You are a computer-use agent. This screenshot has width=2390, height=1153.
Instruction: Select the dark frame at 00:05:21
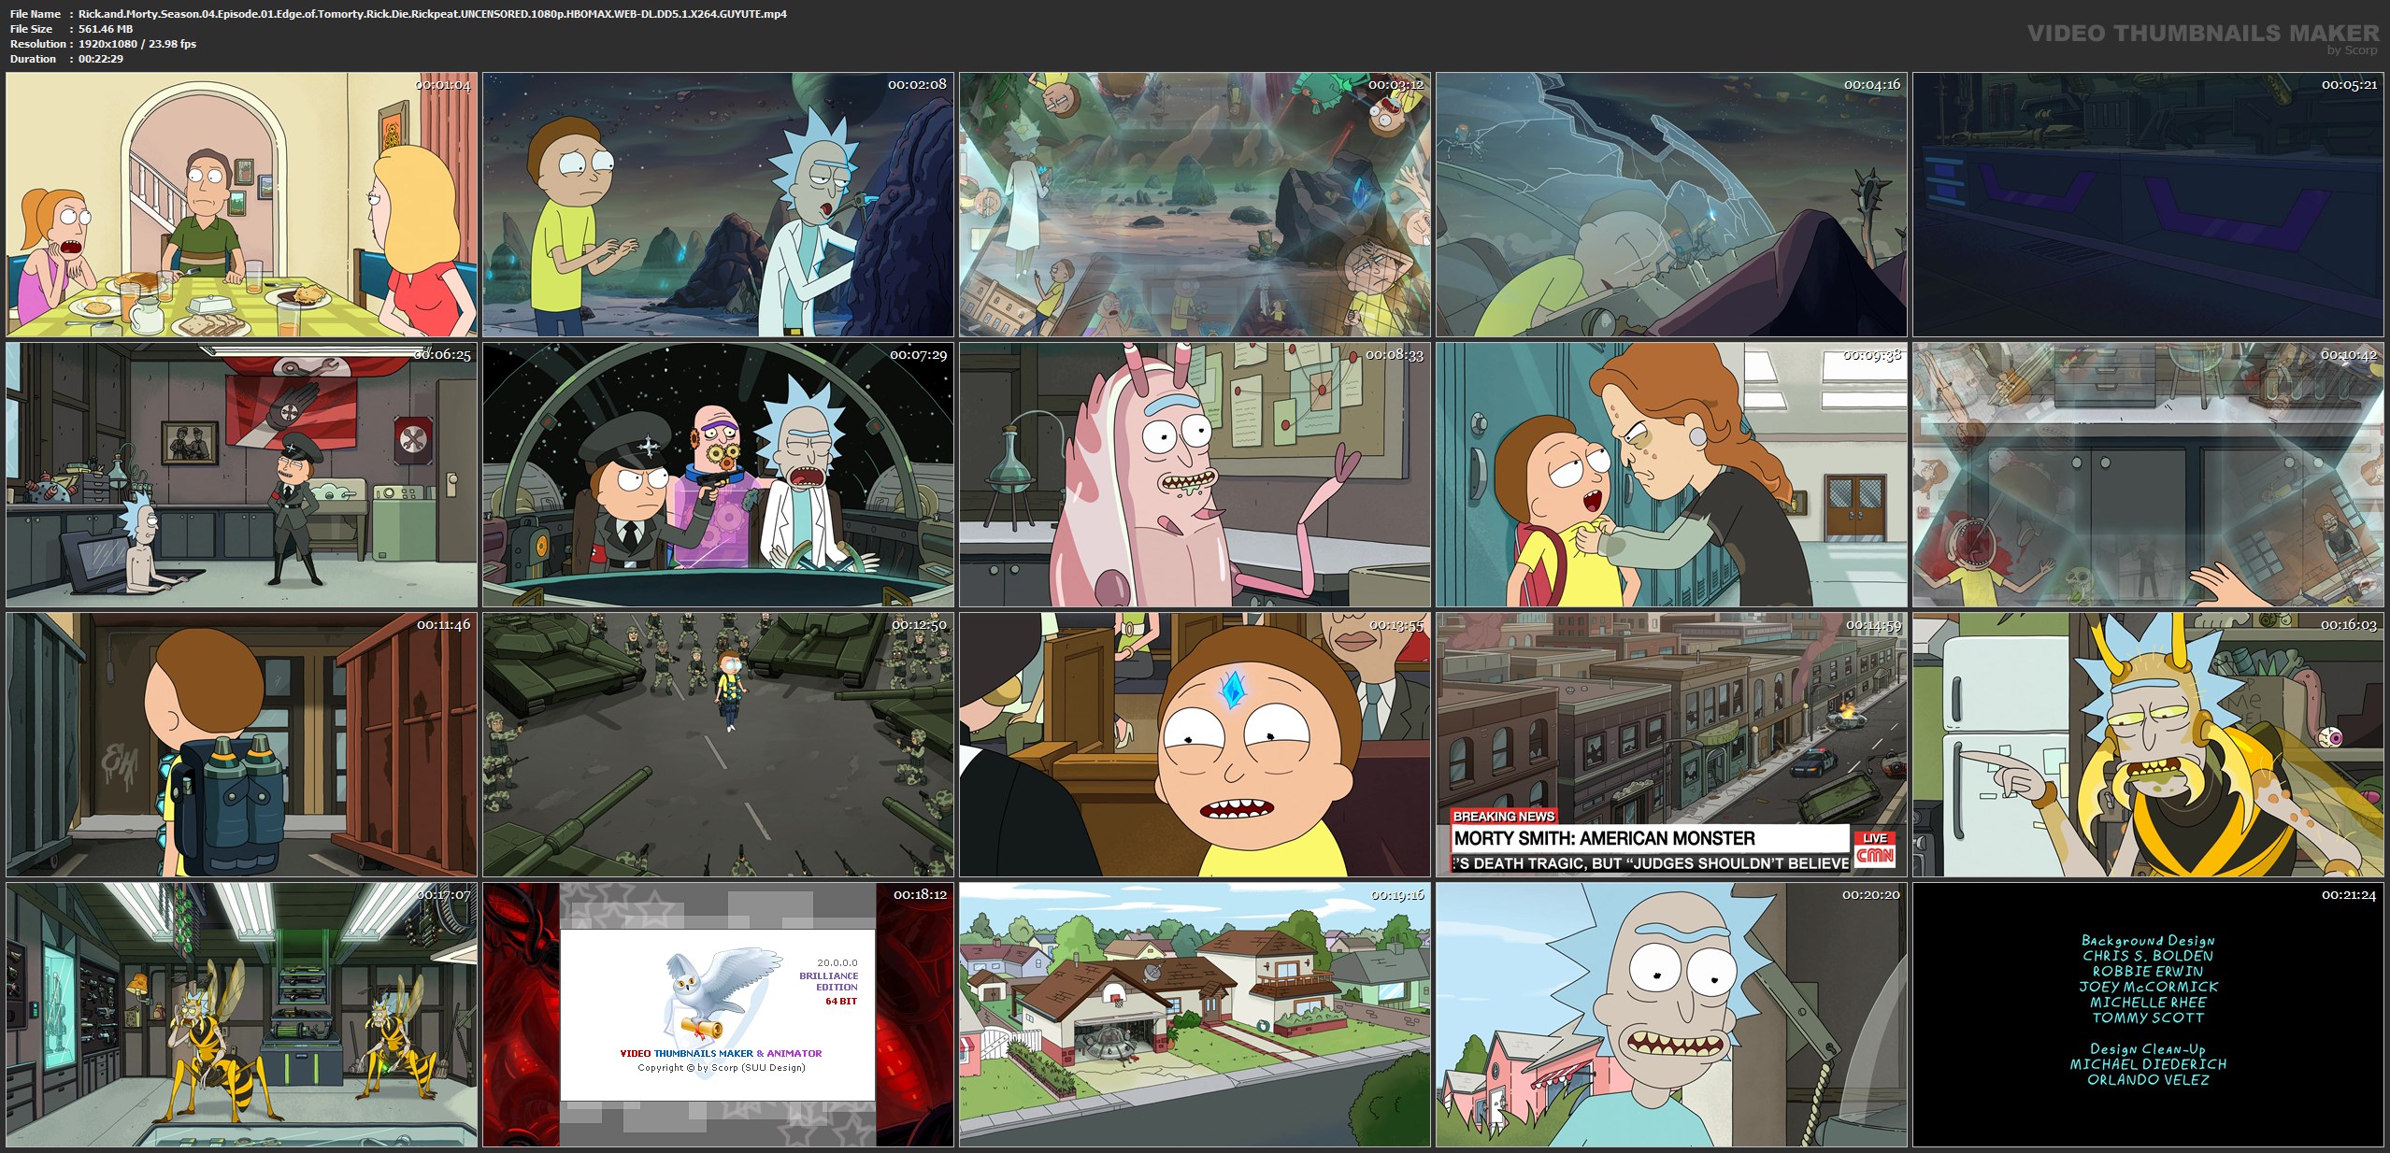pos(2148,205)
